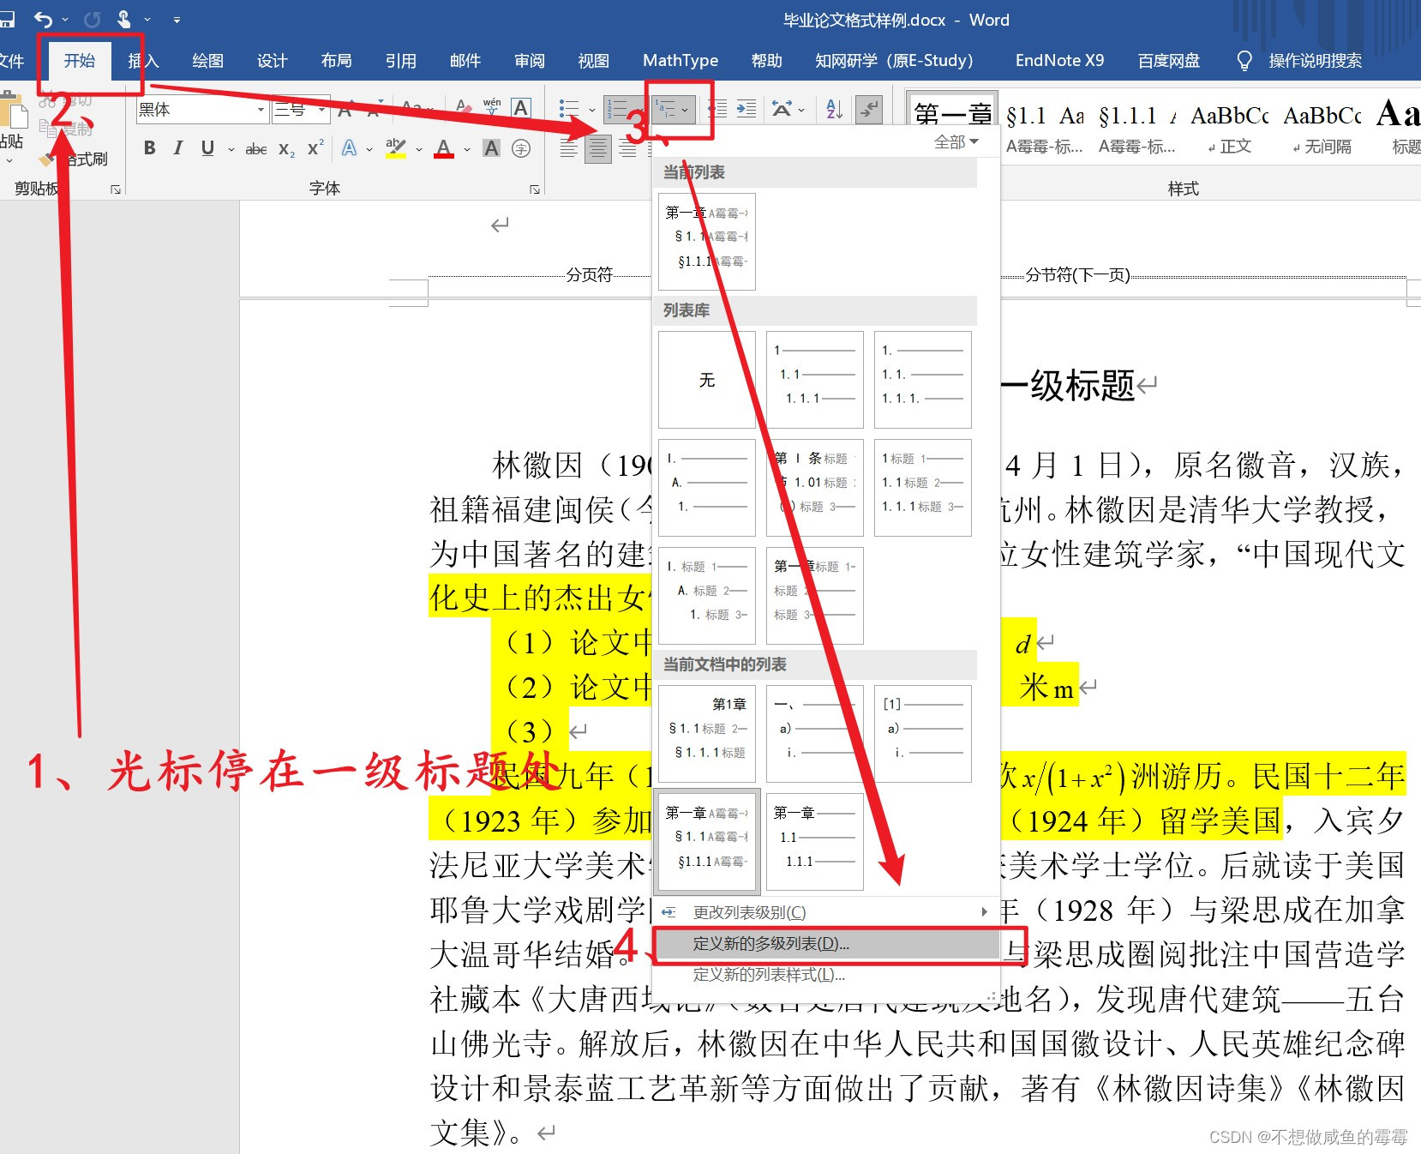Apply §1.1 heading style
Viewport: 1421px width, 1154px height.
pyautogui.click(x=1045, y=128)
